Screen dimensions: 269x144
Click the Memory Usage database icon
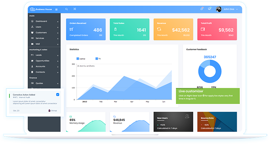tap(71, 117)
